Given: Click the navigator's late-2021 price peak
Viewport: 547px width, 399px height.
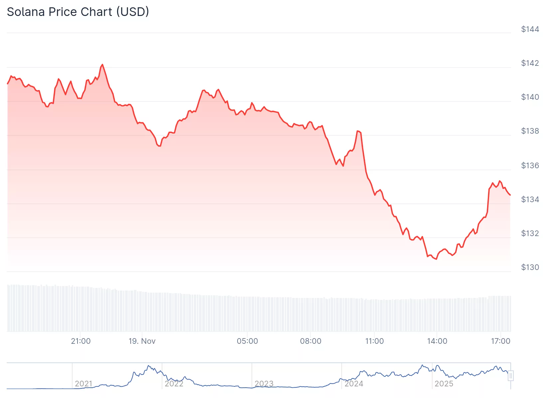Looking at the screenshot, I should pyautogui.click(x=148, y=366).
